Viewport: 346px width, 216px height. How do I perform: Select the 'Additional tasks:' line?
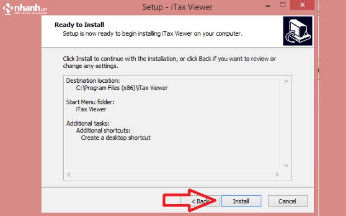pyautogui.click(x=88, y=123)
